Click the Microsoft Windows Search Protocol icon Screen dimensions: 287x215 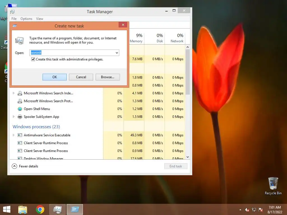pyautogui.click(x=20, y=101)
